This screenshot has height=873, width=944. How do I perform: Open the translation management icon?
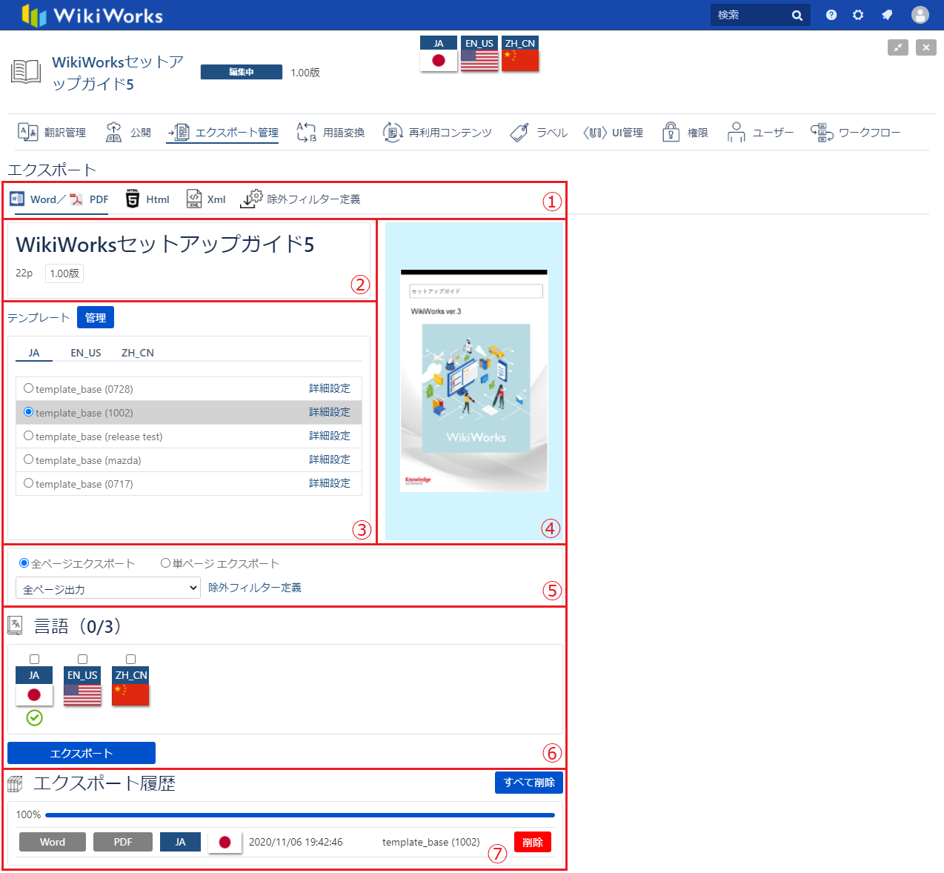point(27,132)
